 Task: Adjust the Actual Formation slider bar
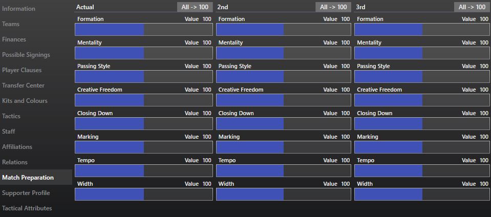point(144,30)
